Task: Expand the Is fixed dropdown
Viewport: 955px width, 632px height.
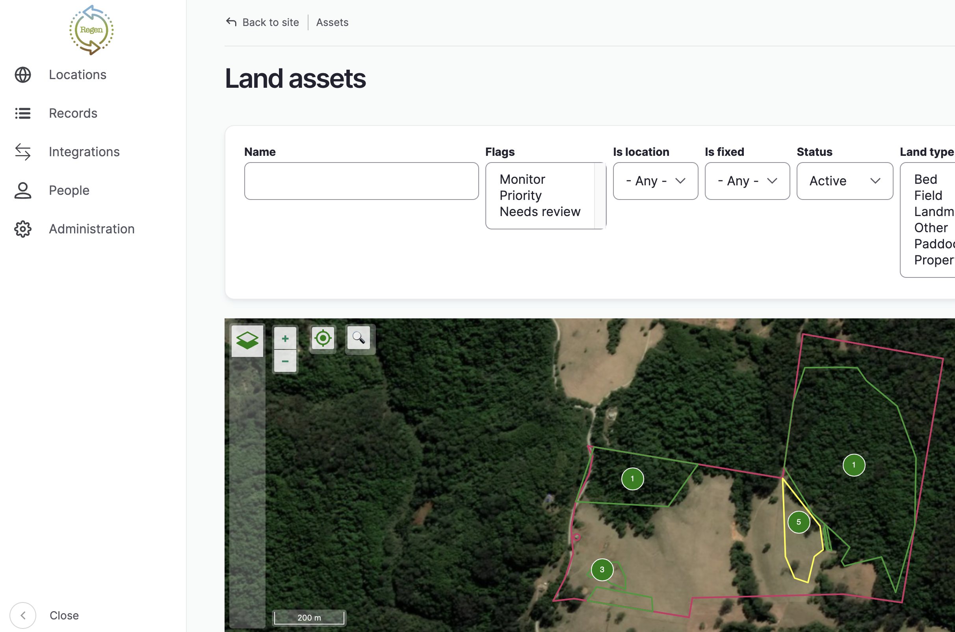Action: (x=747, y=181)
